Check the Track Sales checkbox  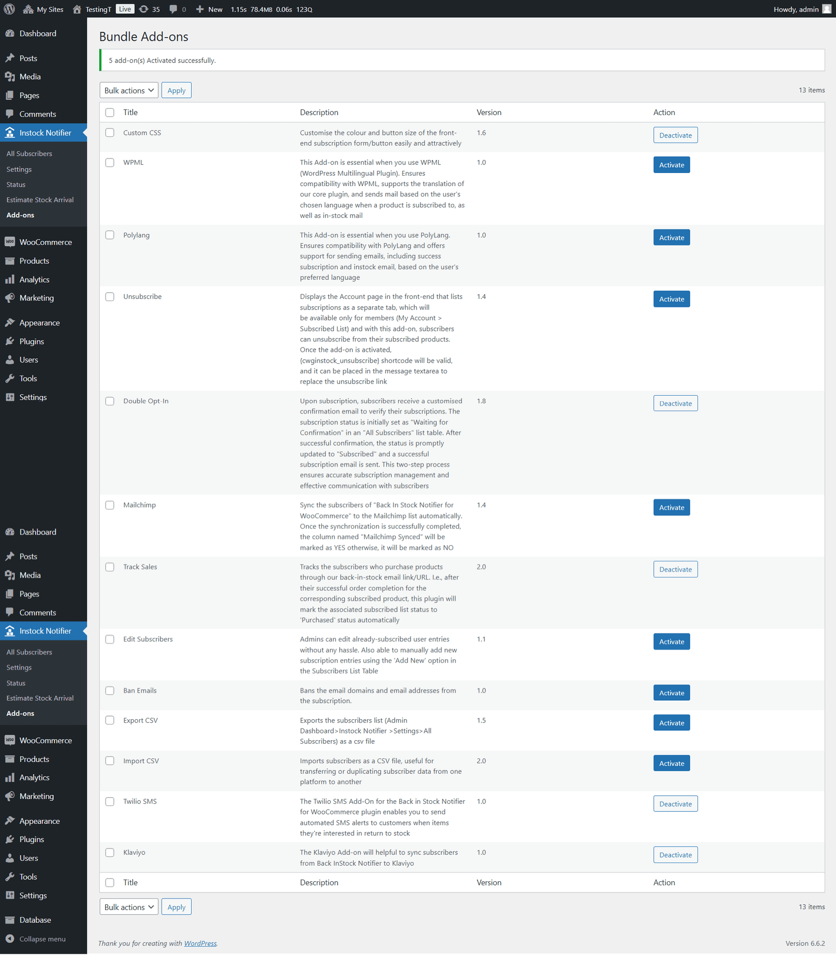pos(110,567)
